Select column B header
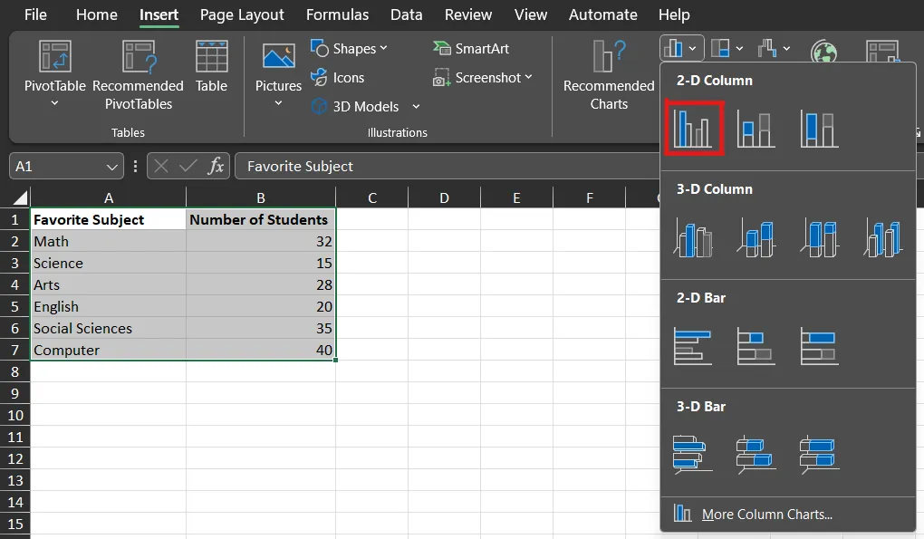Screen dimensions: 924x539 coord(261,197)
